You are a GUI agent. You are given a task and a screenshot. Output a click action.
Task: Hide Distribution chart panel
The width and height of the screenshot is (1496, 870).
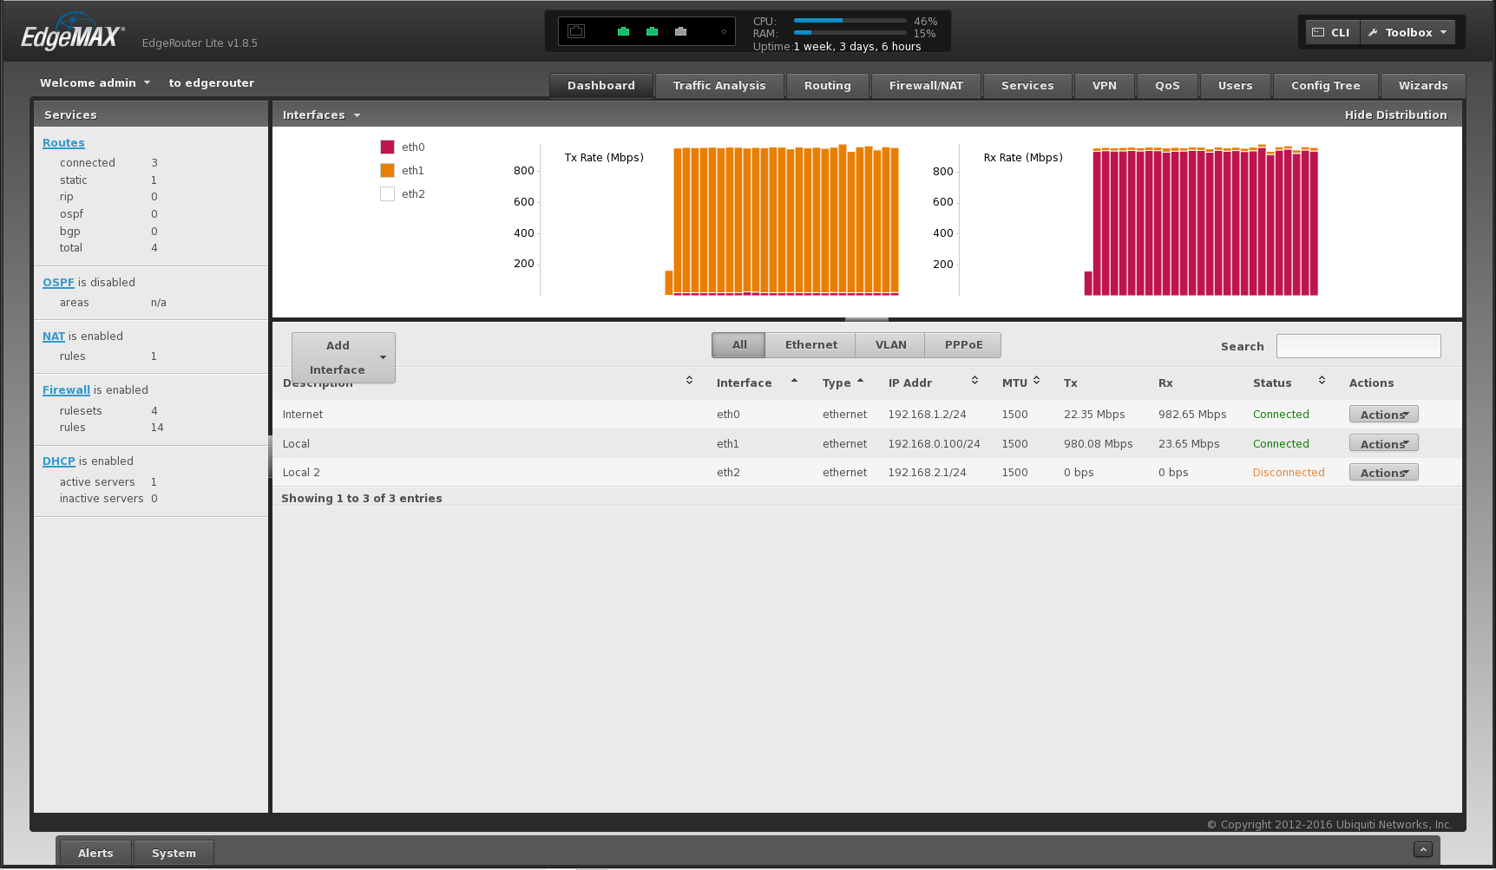(x=1395, y=114)
